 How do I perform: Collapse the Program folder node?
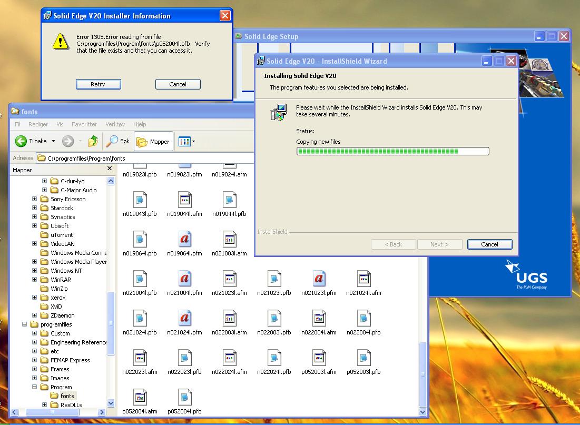[x=34, y=387]
